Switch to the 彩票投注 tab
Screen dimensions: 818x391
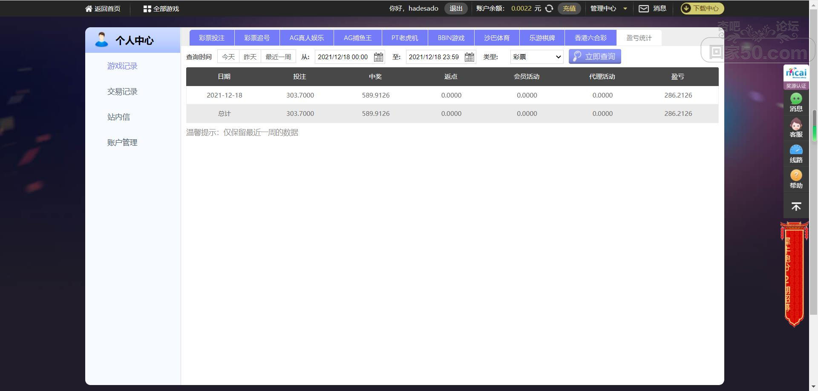(x=212, y=38)
